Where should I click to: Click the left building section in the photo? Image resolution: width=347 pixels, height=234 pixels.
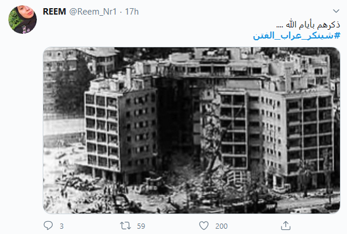click(x=121, y=130)
